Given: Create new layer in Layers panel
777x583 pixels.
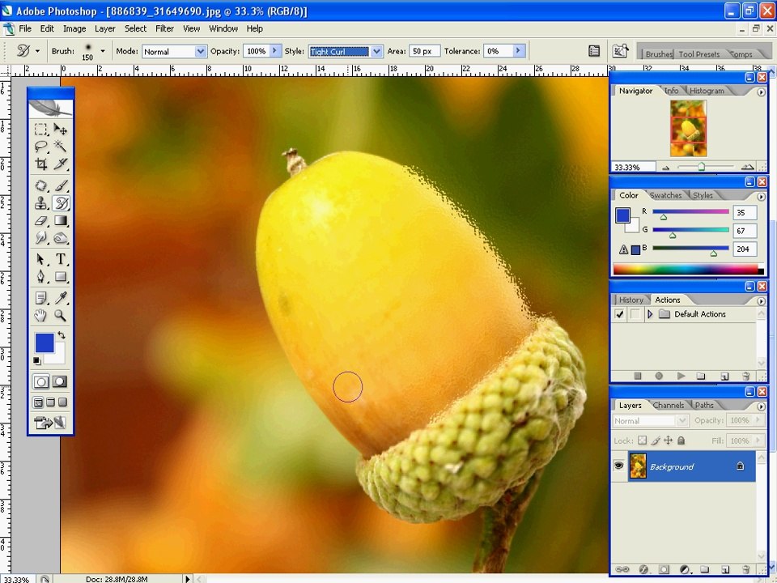Looking at the screenshot, I should tap(725, 569).
